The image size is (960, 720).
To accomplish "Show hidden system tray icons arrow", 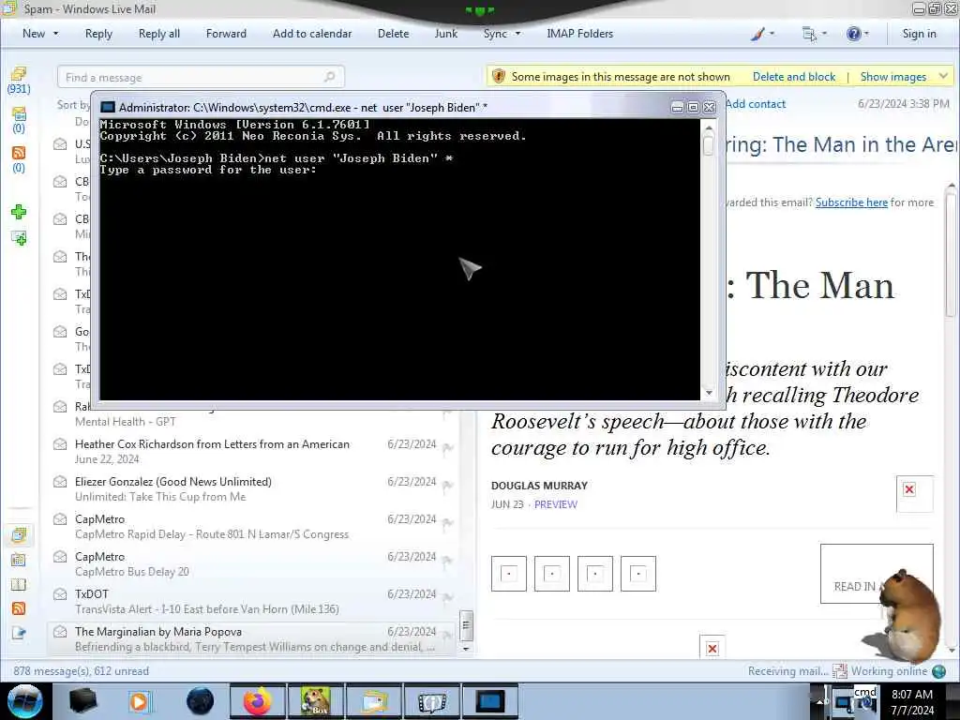I will 820,701.
